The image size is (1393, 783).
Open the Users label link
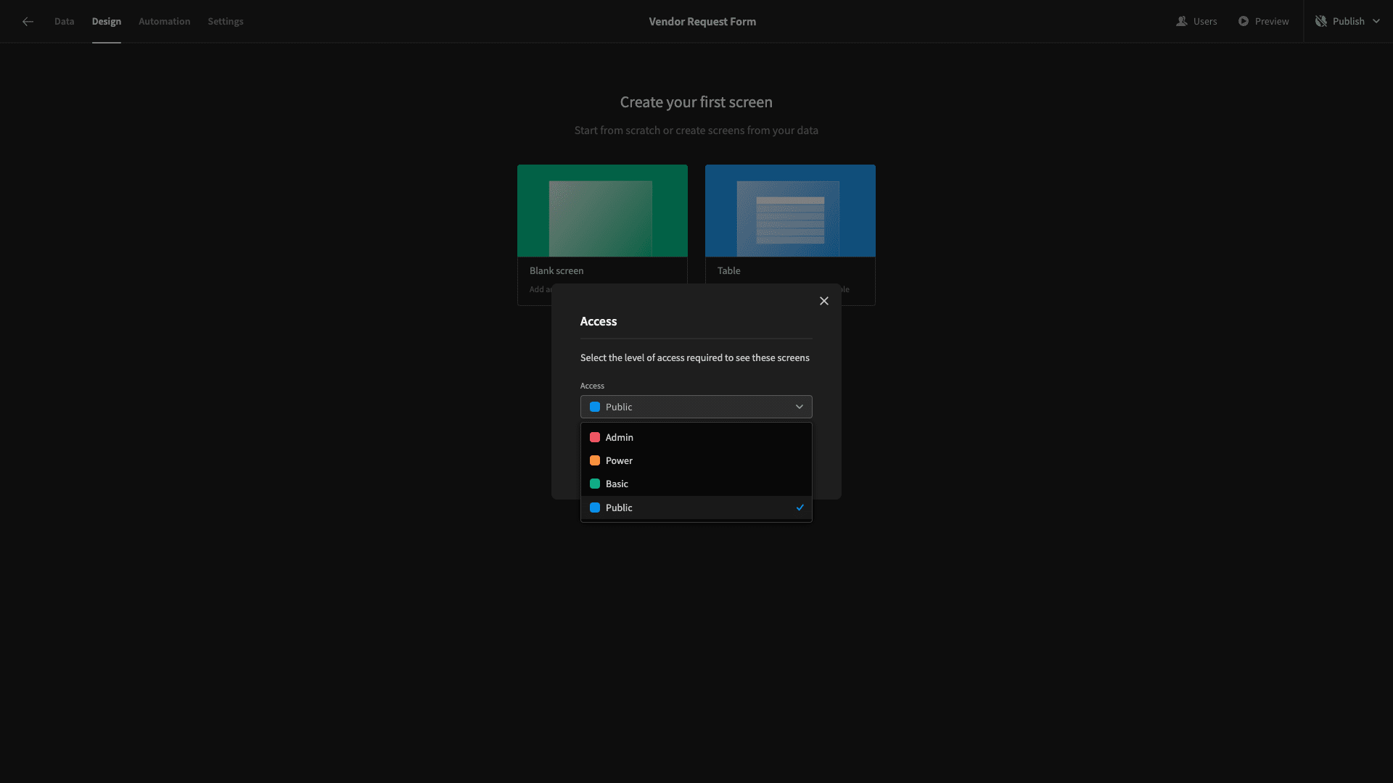[x=1205, y=22]
